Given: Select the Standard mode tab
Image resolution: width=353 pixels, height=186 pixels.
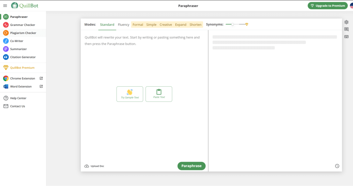Looking at the screenshot, I should pyautogui.click(x=107, y=25).
